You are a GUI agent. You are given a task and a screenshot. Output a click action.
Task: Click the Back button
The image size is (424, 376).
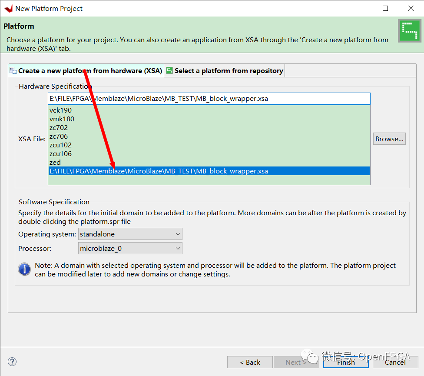coord(250,362)
